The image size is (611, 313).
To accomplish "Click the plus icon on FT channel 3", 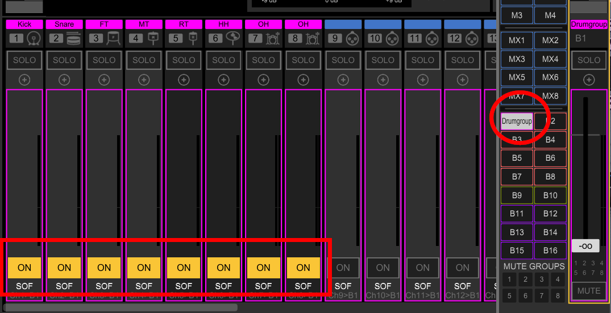I will click(104, 80).
